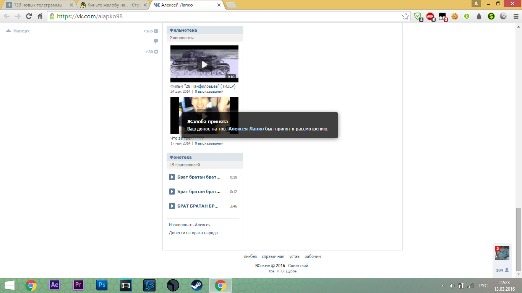Open 0 высказываний under Что за трек
Screen dimensions: 522x293
[x=209, y=143]
